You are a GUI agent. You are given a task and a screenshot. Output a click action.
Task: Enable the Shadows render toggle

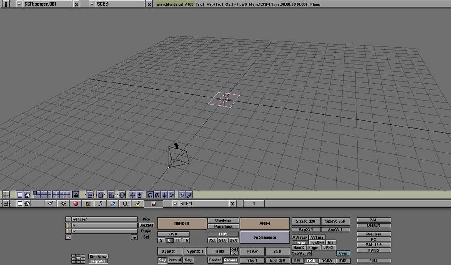point(224,220)
